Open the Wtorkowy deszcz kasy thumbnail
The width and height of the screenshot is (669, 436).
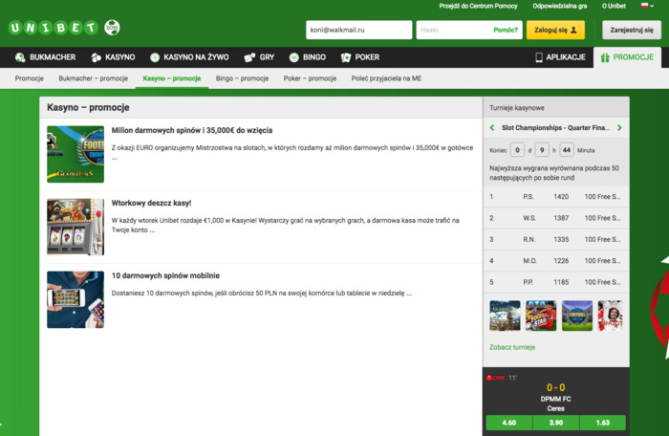point(76,227)
